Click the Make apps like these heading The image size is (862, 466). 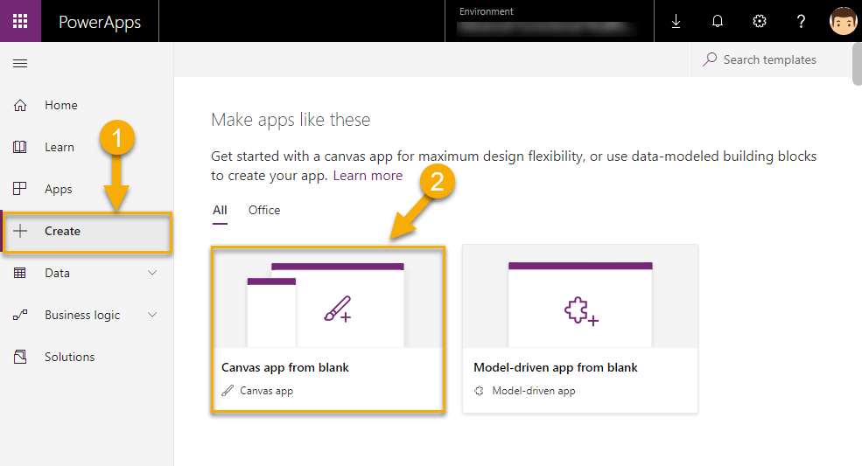(x=291, y=120)
